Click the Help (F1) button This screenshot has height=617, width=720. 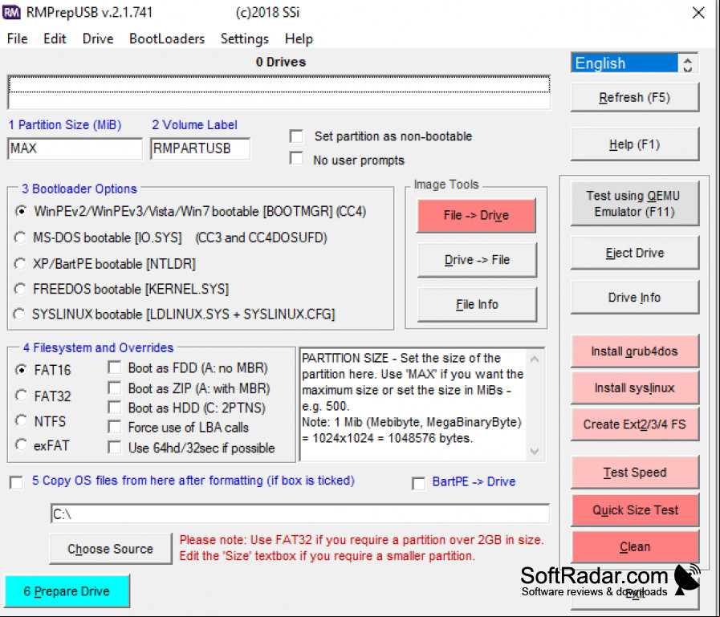tap(635, 144)
